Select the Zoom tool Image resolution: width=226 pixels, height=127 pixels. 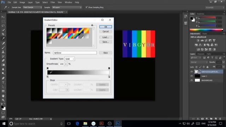(3, 100)
